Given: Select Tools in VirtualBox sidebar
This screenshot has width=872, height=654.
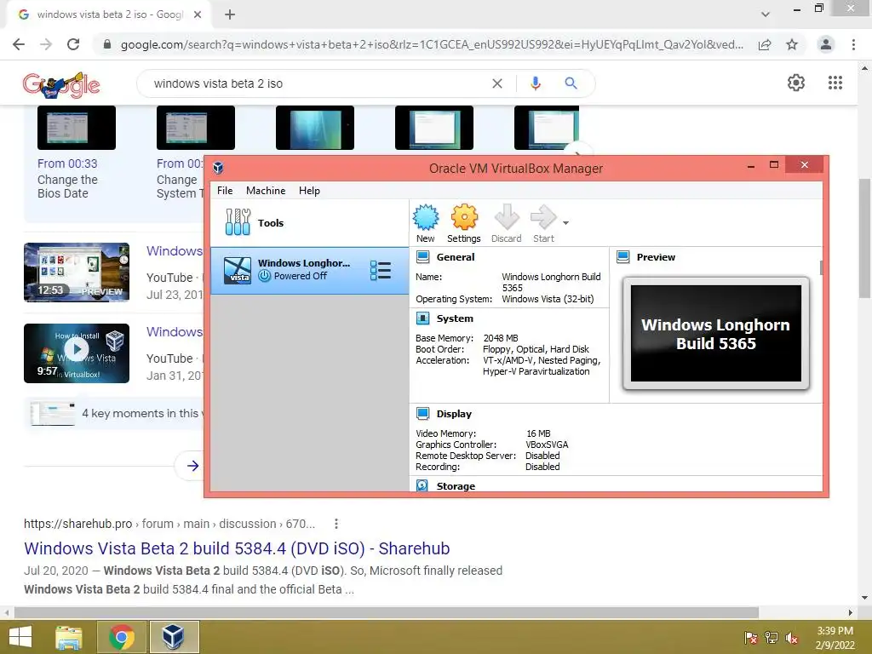Looking at the screenshot, I should pyautogui.click(x=309, y=222).
